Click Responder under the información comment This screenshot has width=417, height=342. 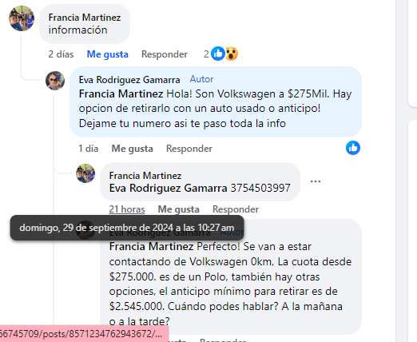[x=165, y=54]
